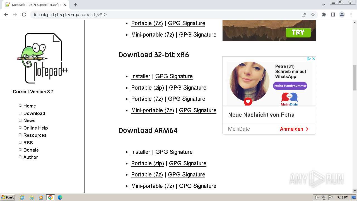
Task: Launch Microsoft Edge from the taskbar
Action: pos(60,197)
